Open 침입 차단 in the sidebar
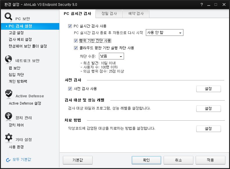Screen dimensions: 230x169 coord(16,75)
